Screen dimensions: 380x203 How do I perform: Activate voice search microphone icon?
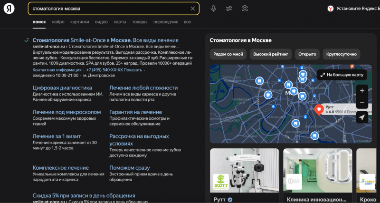213,9
